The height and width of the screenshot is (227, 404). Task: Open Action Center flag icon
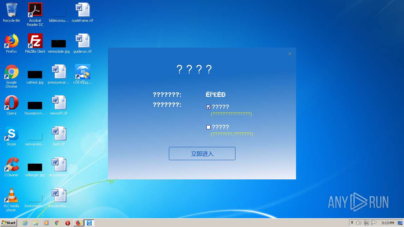click(374, 223)
